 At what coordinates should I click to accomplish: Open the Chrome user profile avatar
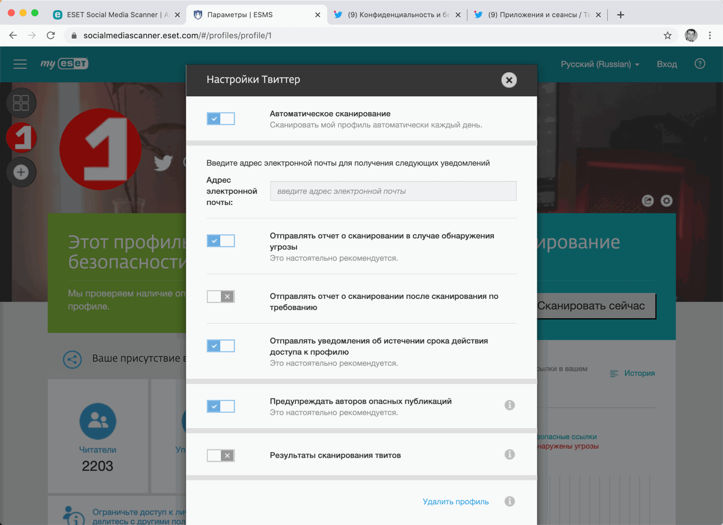point(691,35)
